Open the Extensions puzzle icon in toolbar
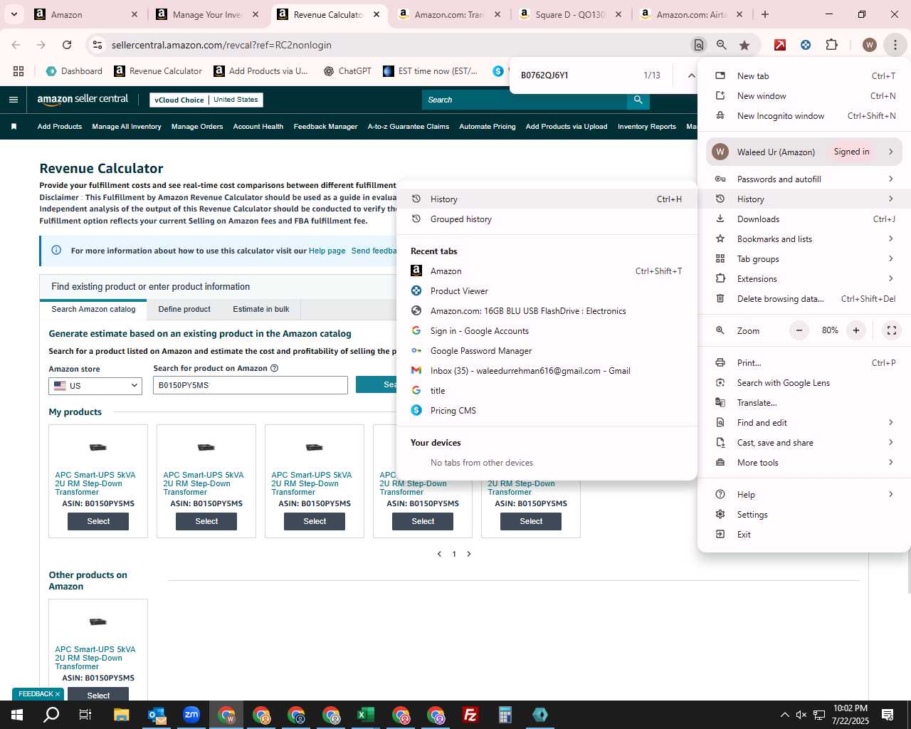911x729 pixels. 831,45
